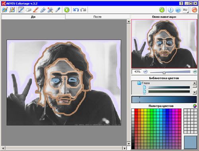
Task: Collapse the Глаза folder in library
Action: pos(139,83)
